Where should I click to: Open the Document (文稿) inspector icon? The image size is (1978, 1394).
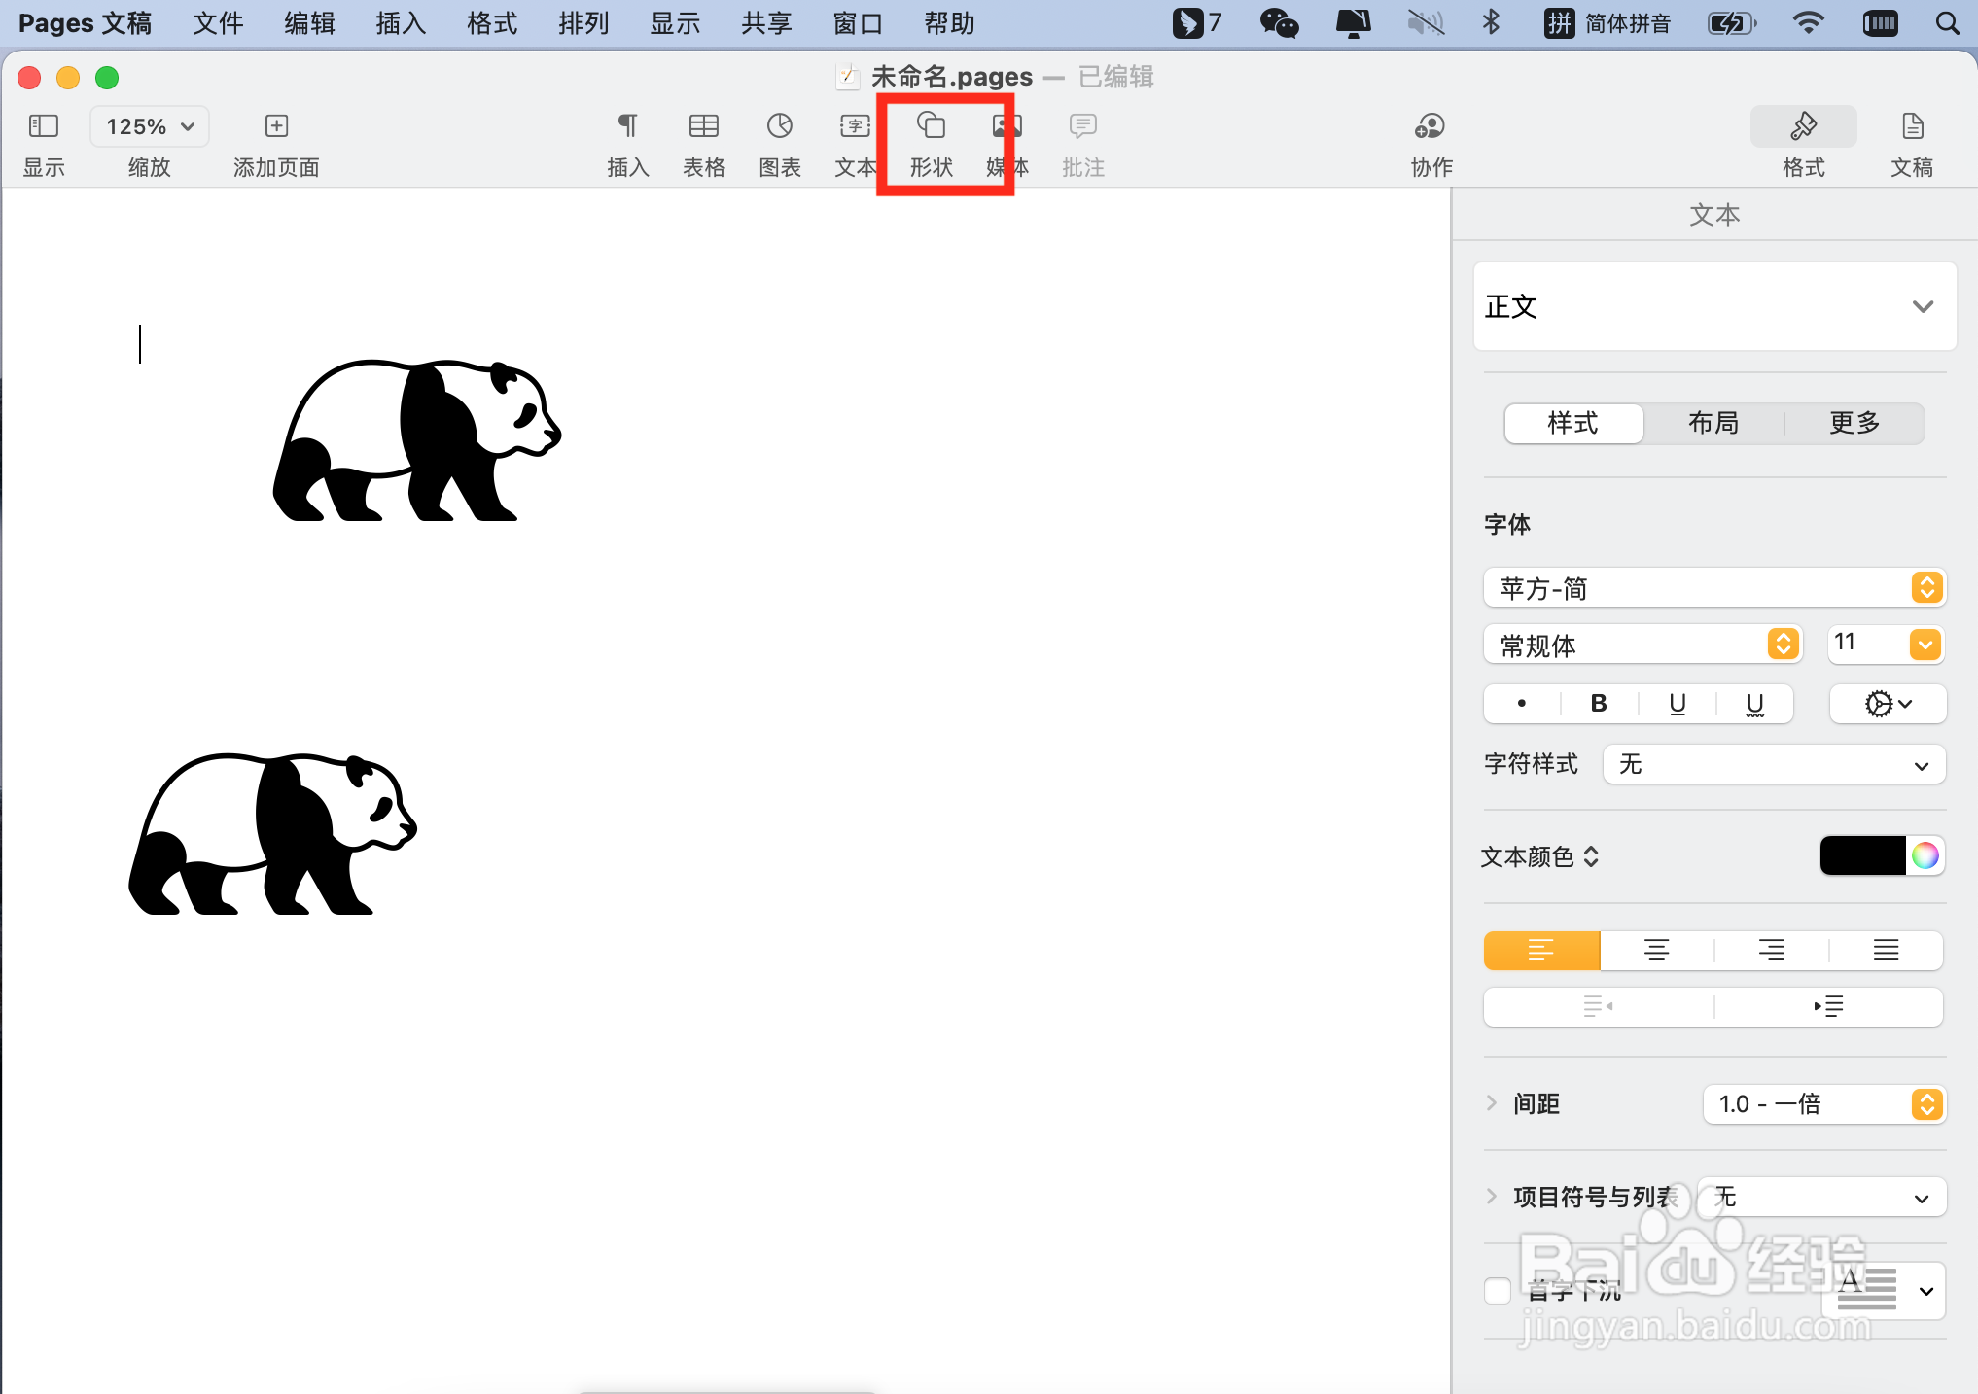(1911, 127)
